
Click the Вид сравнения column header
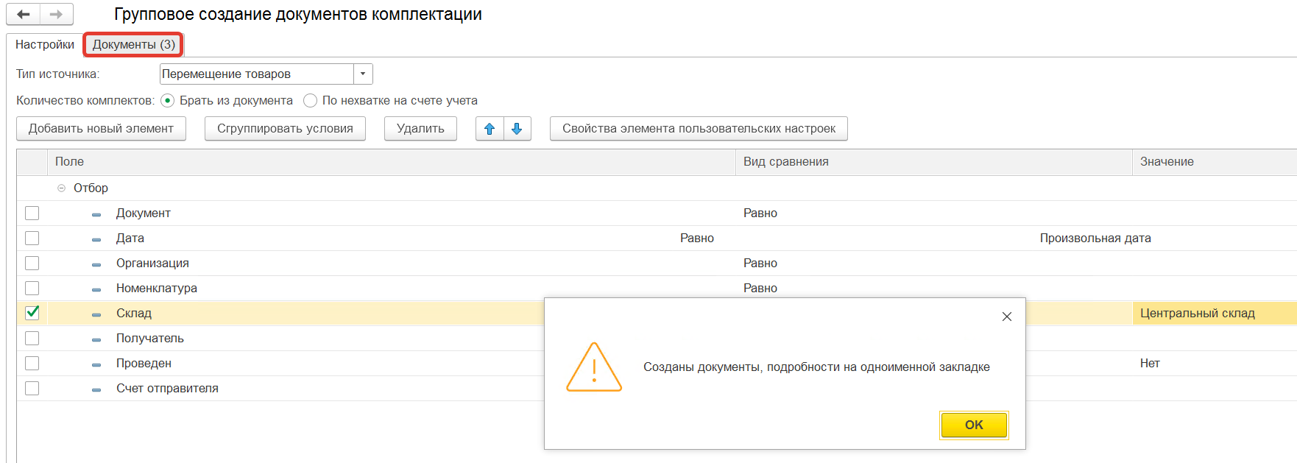pyautogui.click(x=934, y=162)
